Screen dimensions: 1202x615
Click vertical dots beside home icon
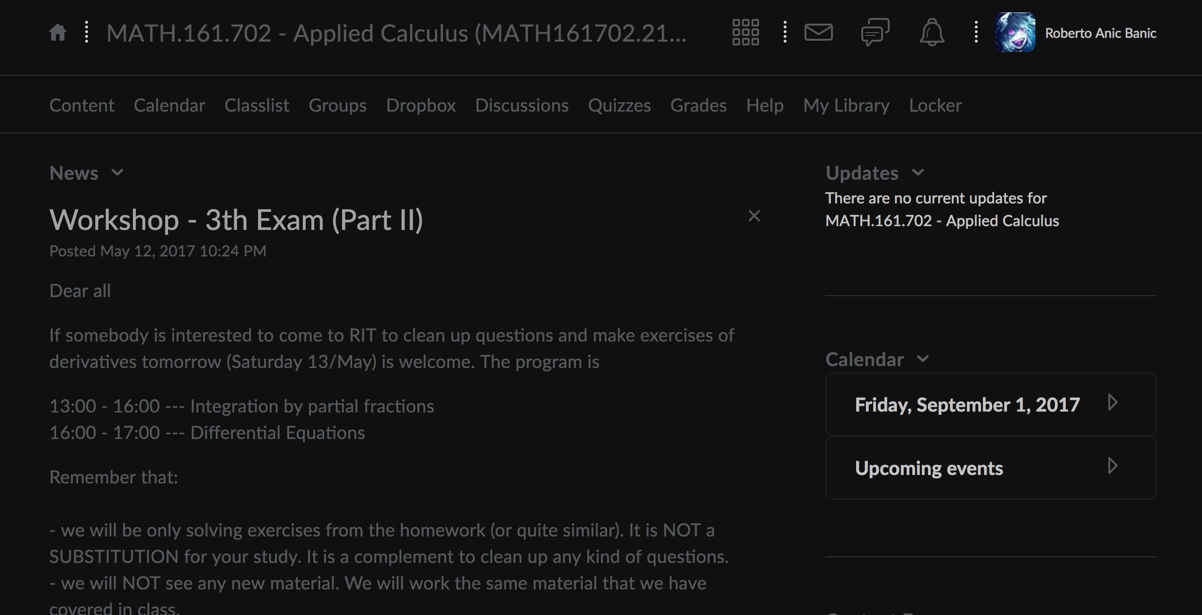(86, 33)
